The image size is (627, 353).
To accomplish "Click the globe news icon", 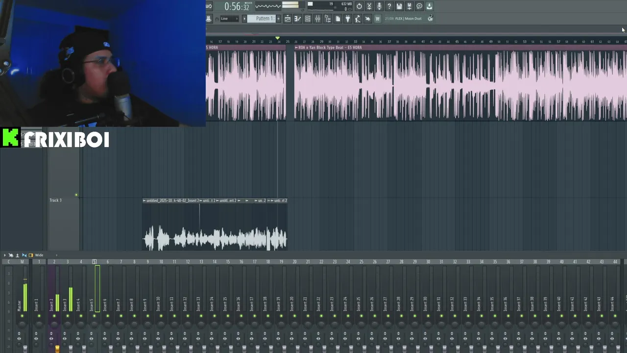I will pos(431,19).
